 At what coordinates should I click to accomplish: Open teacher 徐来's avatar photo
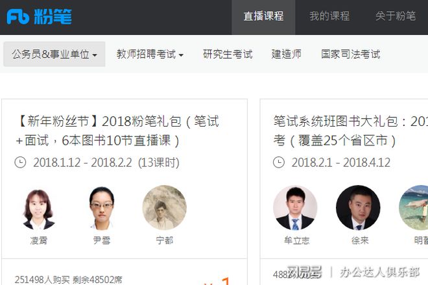pos(358,208)
